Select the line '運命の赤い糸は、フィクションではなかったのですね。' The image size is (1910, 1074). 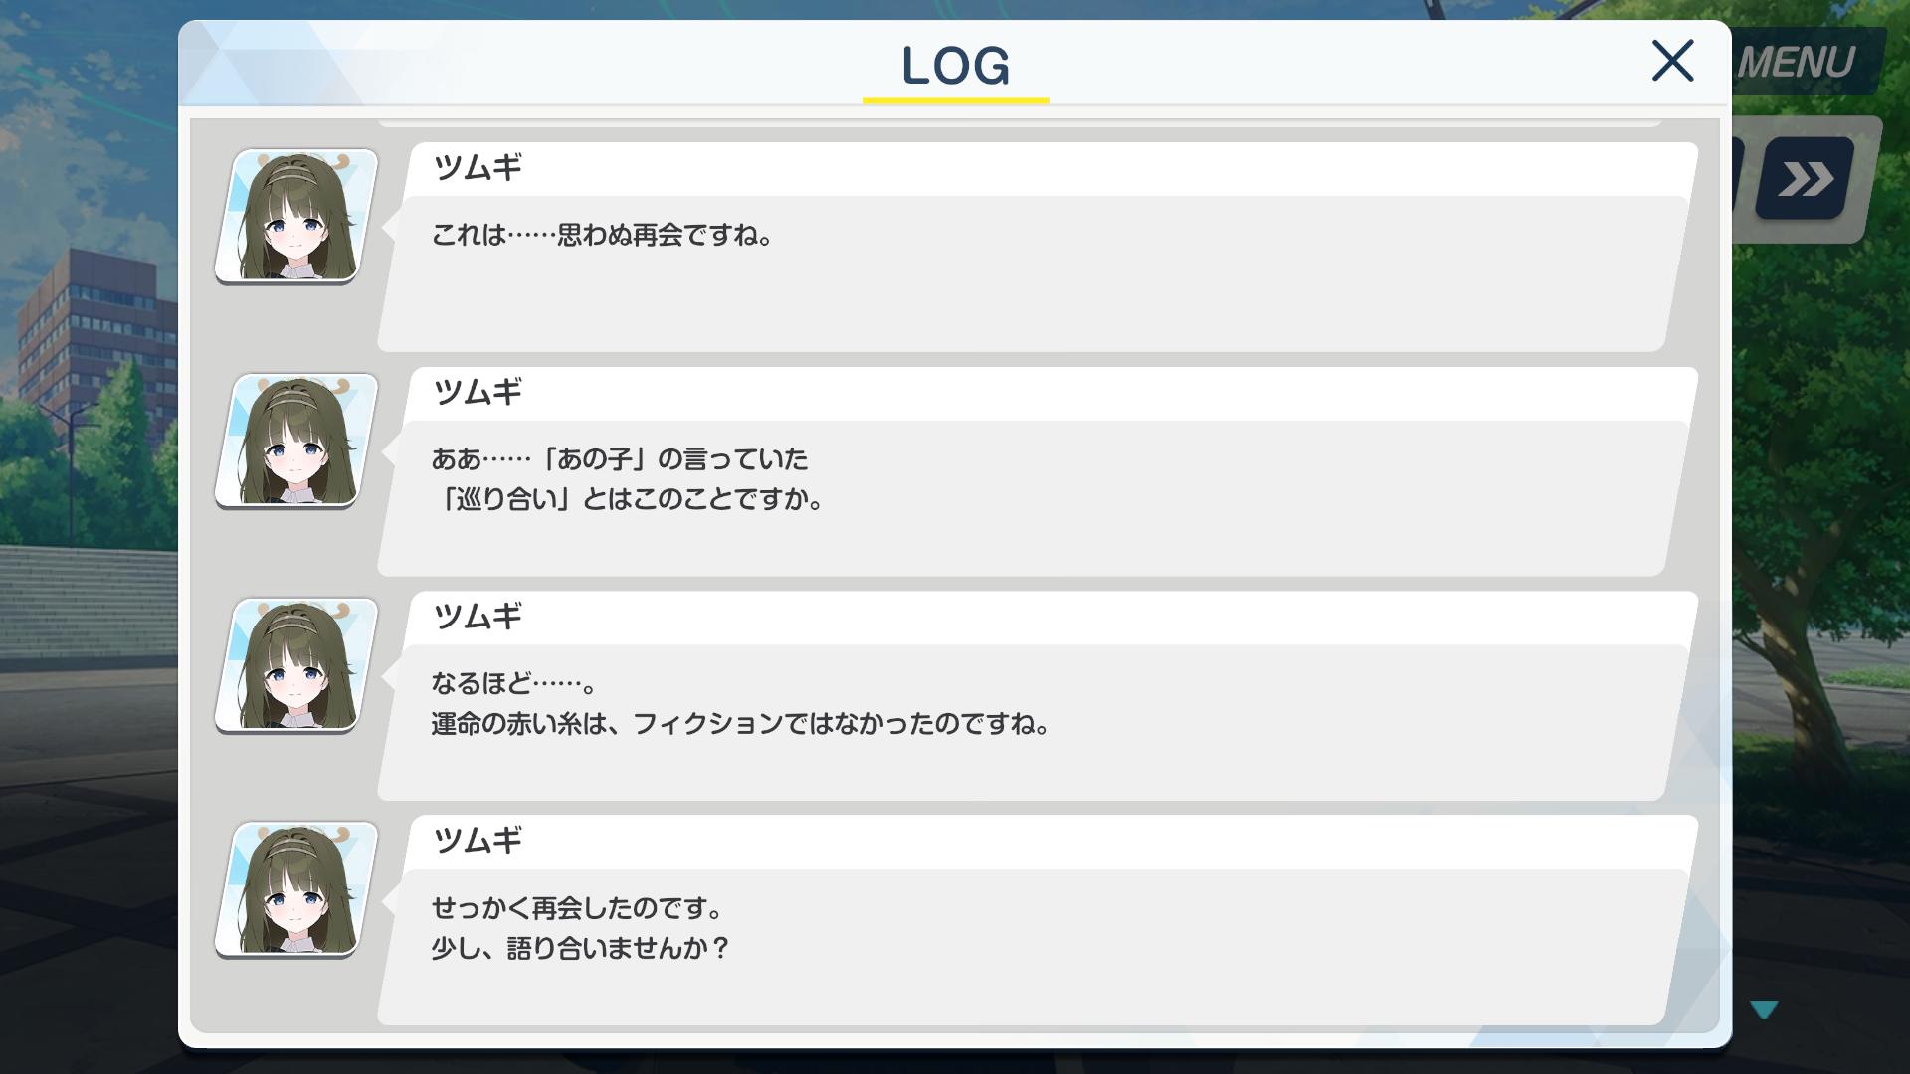click(741, 723)
